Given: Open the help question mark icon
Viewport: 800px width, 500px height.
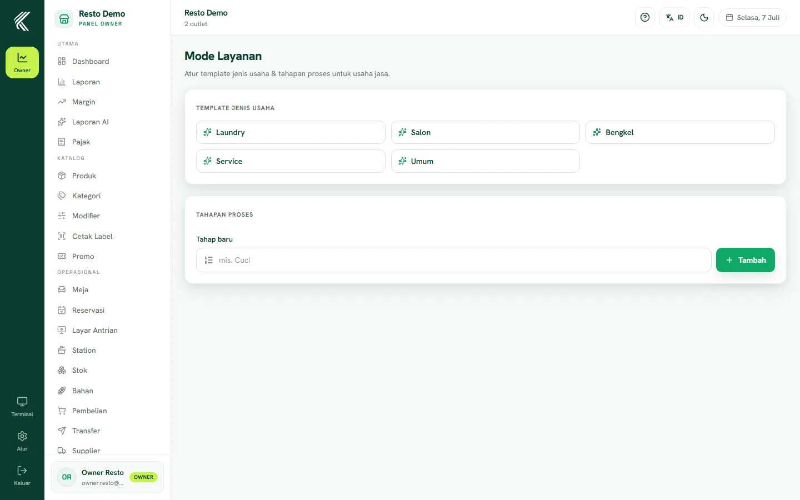Looking at the screenshot, I should [645, 17].
